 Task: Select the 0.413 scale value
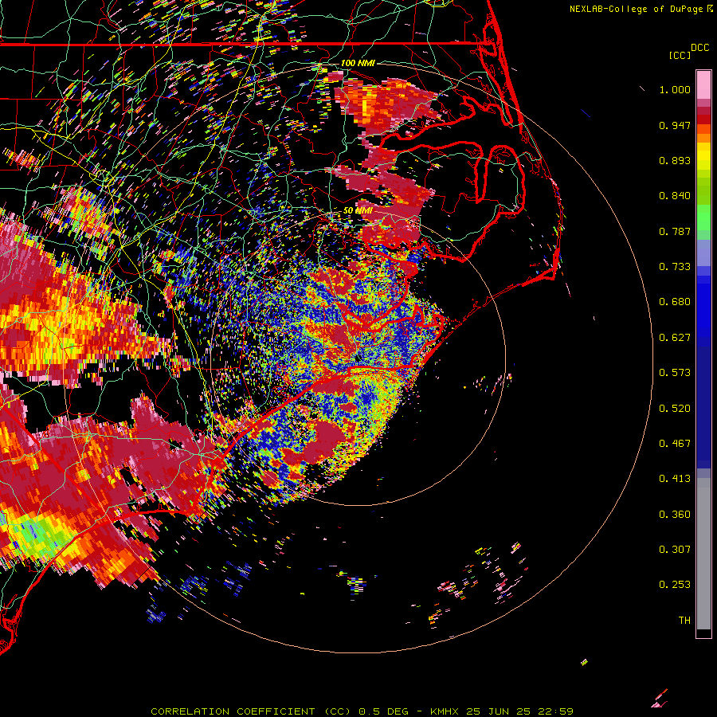tap(675, 479)
